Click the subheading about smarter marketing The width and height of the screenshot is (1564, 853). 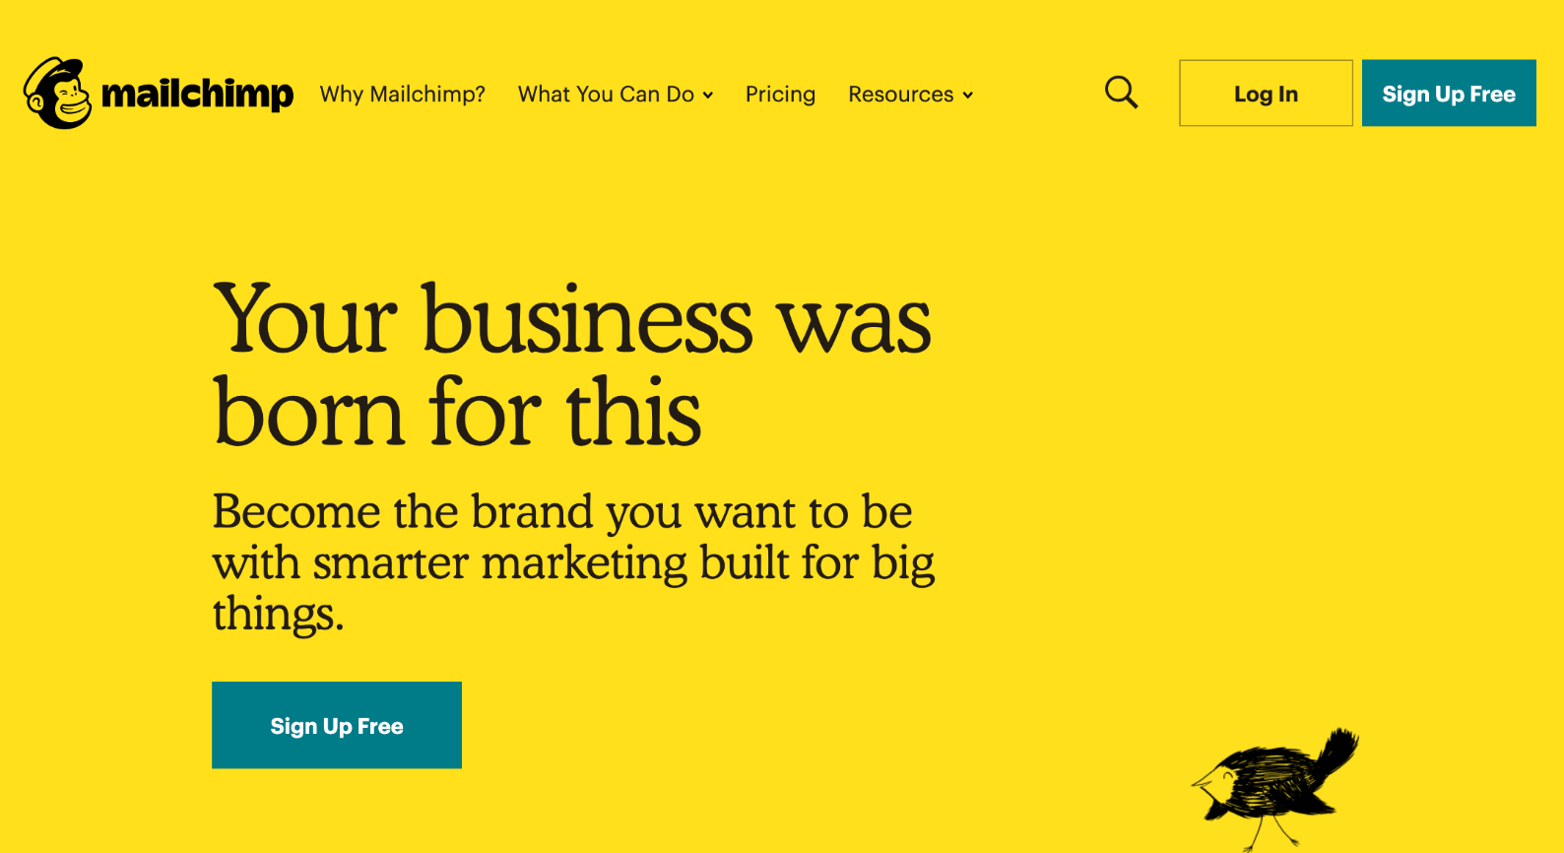[x=573, y=561]
